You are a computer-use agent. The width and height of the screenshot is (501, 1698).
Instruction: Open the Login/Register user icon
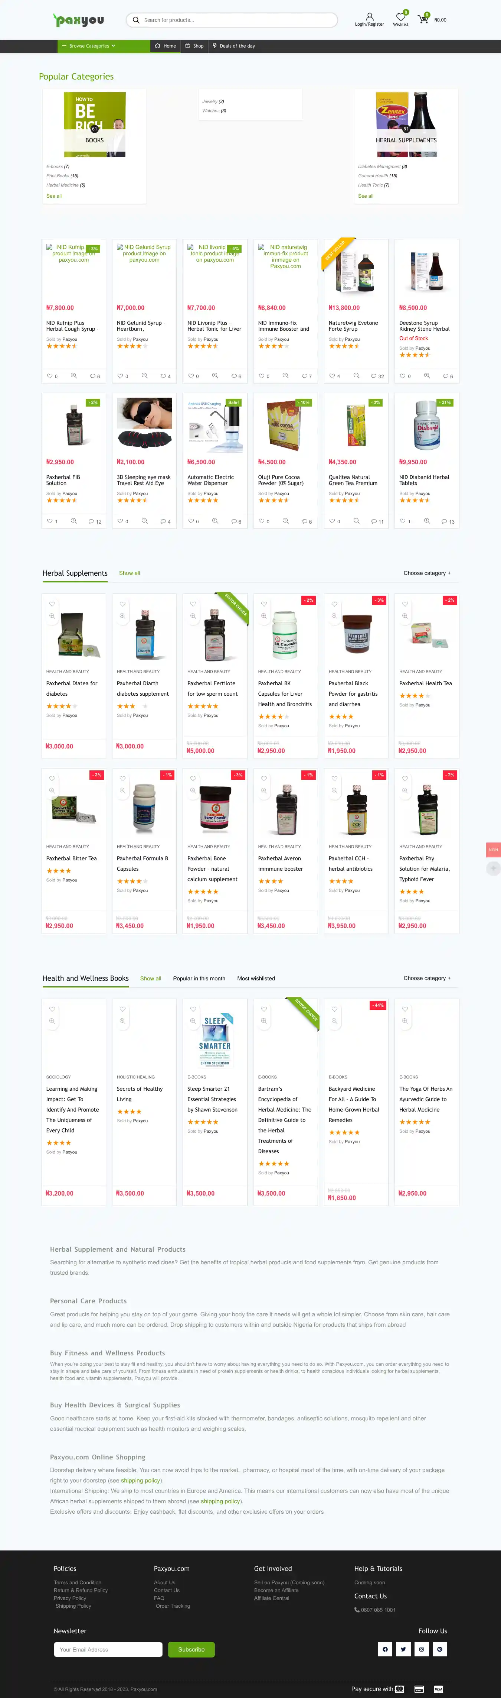coord(369,16)
